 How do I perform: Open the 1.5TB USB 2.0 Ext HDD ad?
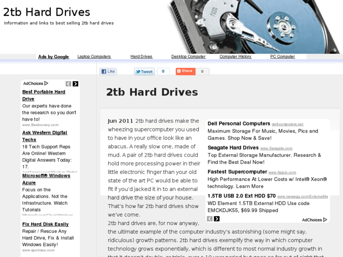tap(242, 196)
